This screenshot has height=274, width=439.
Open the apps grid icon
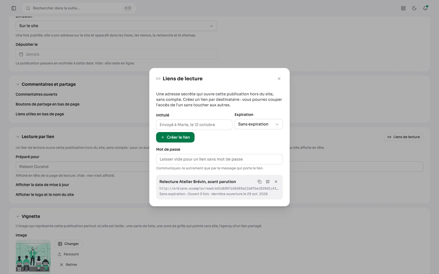(403, 8)
